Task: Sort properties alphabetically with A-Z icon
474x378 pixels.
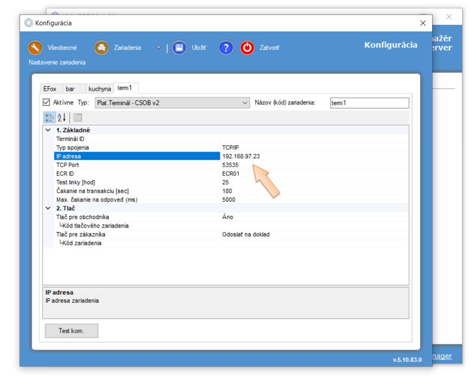Action: [62, 118]
